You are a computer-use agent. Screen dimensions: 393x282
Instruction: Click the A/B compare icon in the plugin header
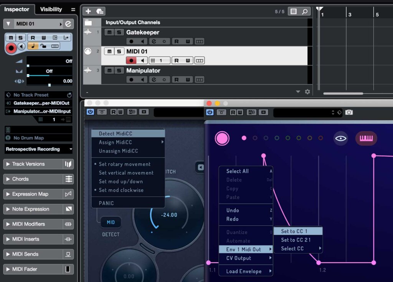[x=251, y=112]
